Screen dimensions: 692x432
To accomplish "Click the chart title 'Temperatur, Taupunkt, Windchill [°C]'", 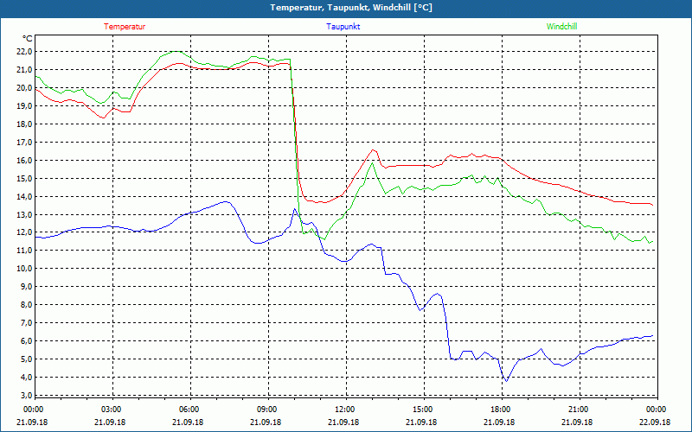I will (351, 8).
